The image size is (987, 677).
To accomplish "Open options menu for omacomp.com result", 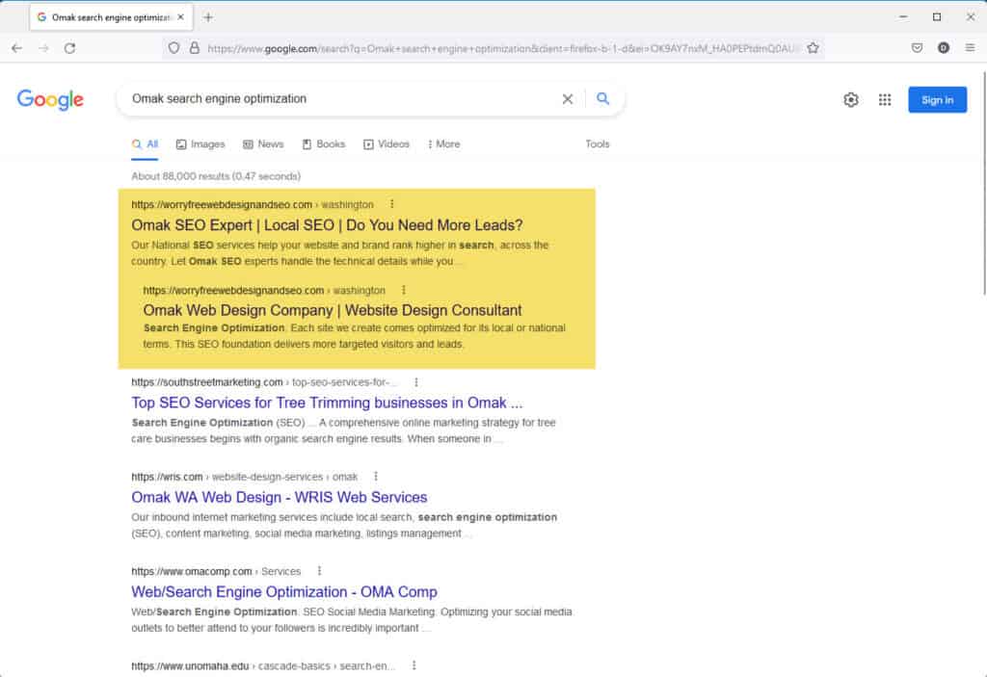I will coord(319,571).
